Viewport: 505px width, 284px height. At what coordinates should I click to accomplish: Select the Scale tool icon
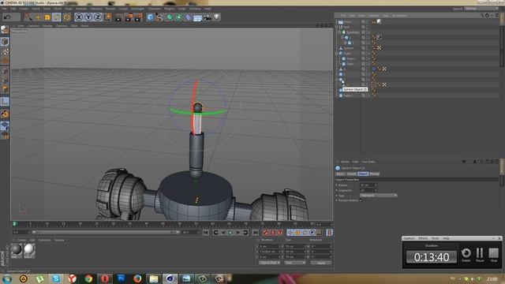[47, 17]
